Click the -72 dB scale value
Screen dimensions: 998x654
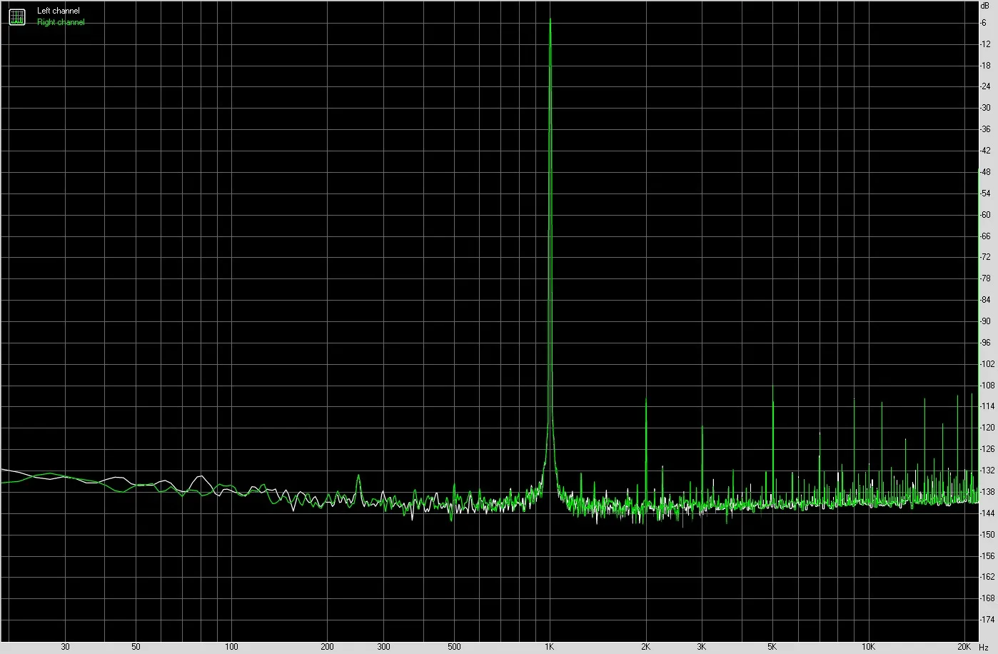tap(985, 257)
